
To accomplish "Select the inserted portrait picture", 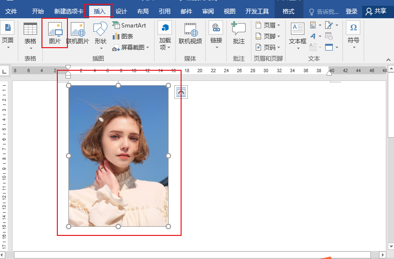I will [118, 156].
